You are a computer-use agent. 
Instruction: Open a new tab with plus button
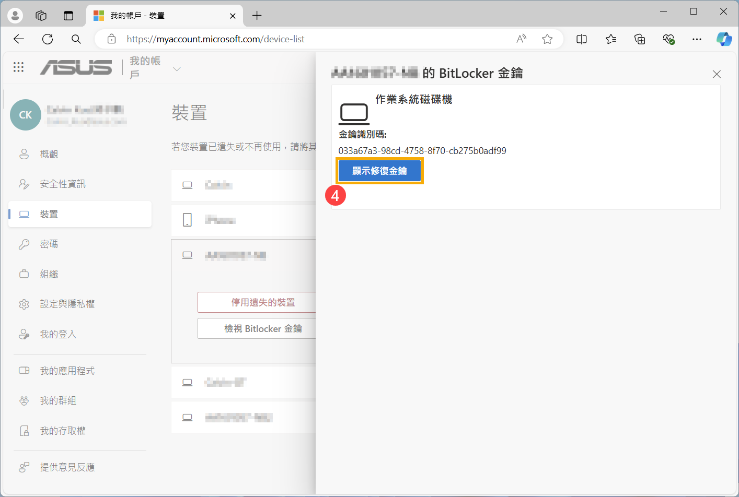[257, 16]
